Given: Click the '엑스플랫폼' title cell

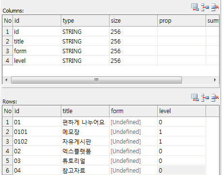Looking at the screenshot, I should tap(85, 151).
